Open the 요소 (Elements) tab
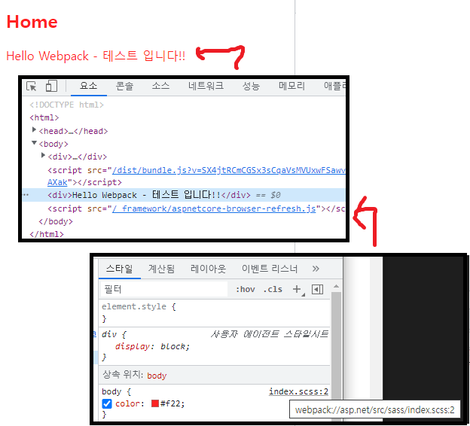470x426 pixels. tap(88, 86)
